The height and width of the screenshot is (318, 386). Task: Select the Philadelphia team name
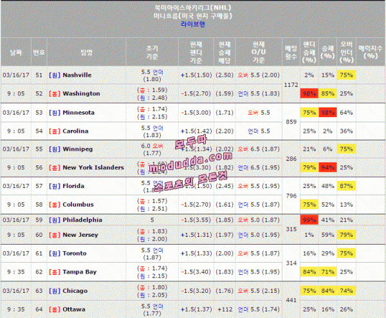[82, 220]
